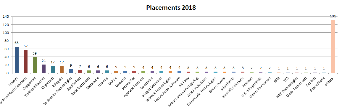Viewport: 342px width, 112px height.
Task: Click the data label 9
Action: pos(71,65)
